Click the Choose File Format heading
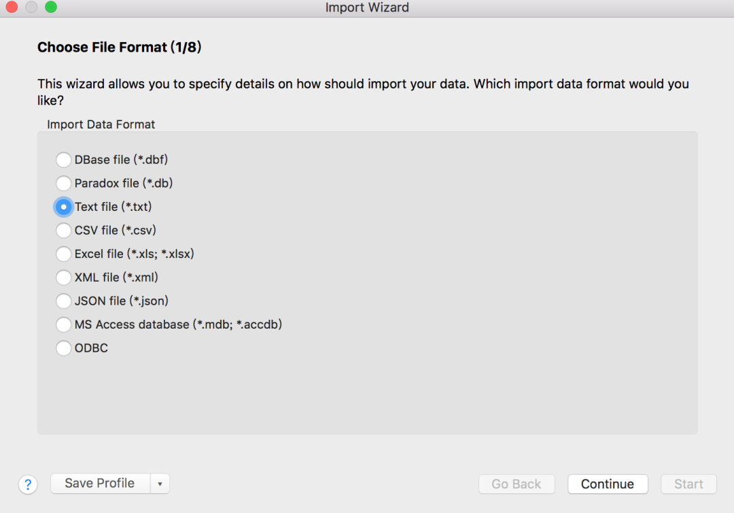Image resolution: width=734 pixels, height=513 pixels. pyautogui.click(x=120, y=48)
